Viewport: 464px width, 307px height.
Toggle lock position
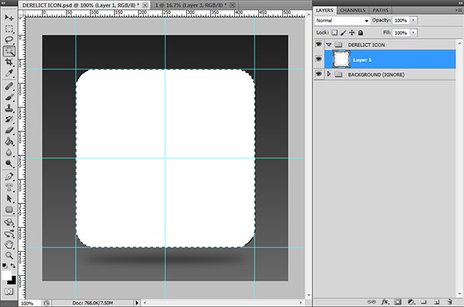[352, 32]
